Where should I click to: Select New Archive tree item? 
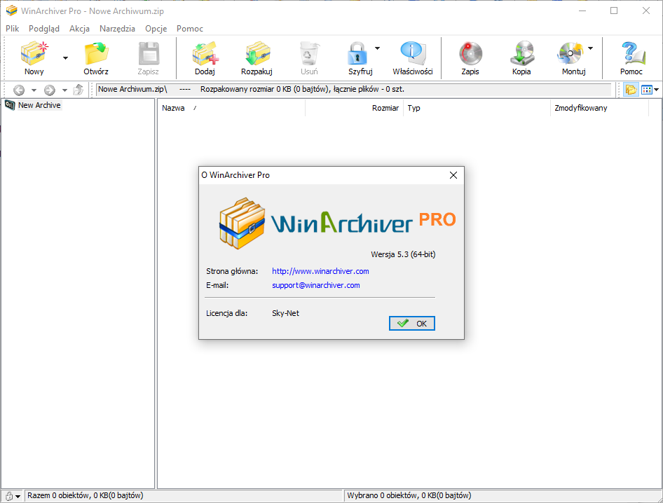pyautogui.click(x=39, y=105)
